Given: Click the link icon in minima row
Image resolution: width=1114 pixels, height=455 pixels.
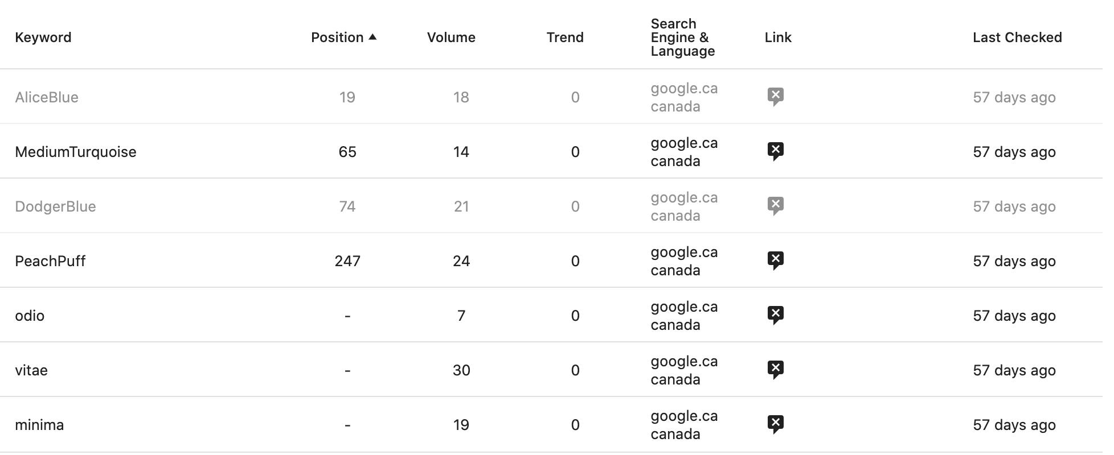Looking at the screenshot, I should coord(775,424).
